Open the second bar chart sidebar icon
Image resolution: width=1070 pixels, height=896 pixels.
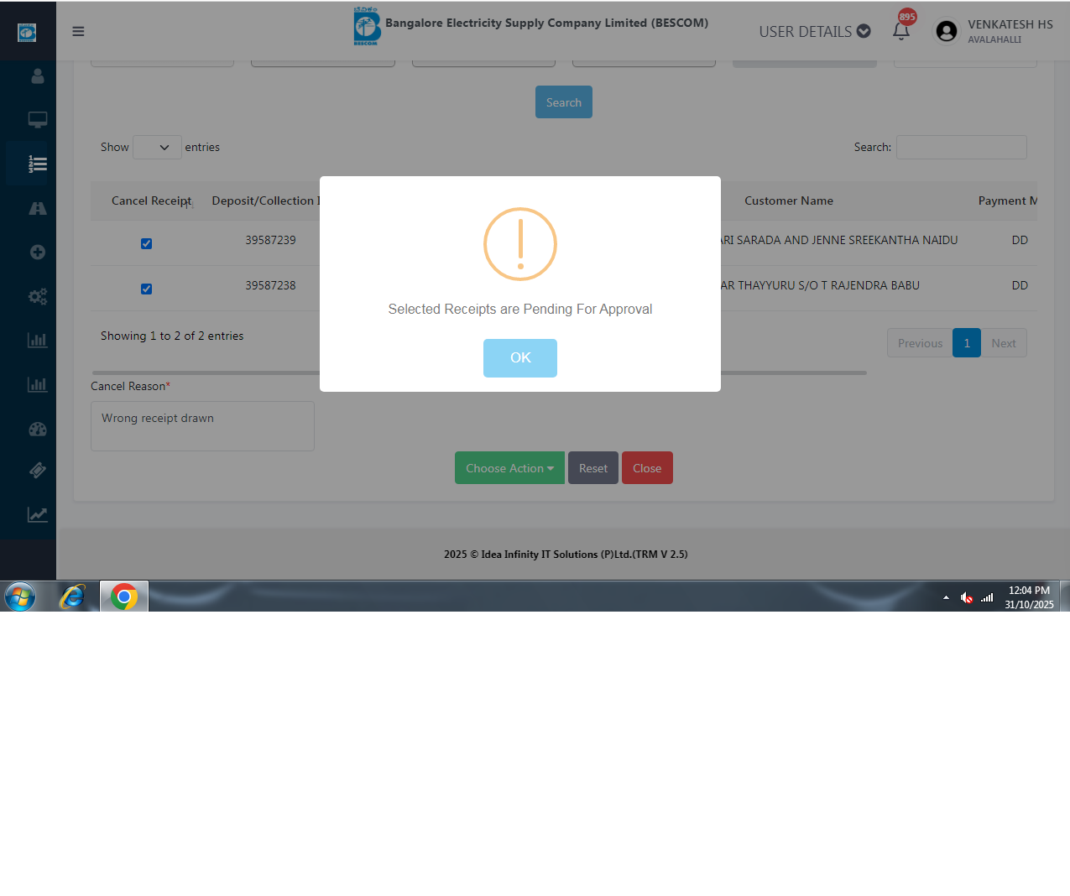[37, 385]
